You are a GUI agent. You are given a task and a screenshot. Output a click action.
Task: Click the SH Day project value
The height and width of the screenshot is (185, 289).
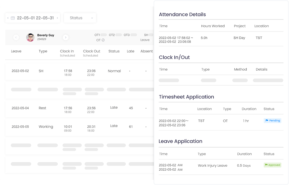click(x=239, y=38)
